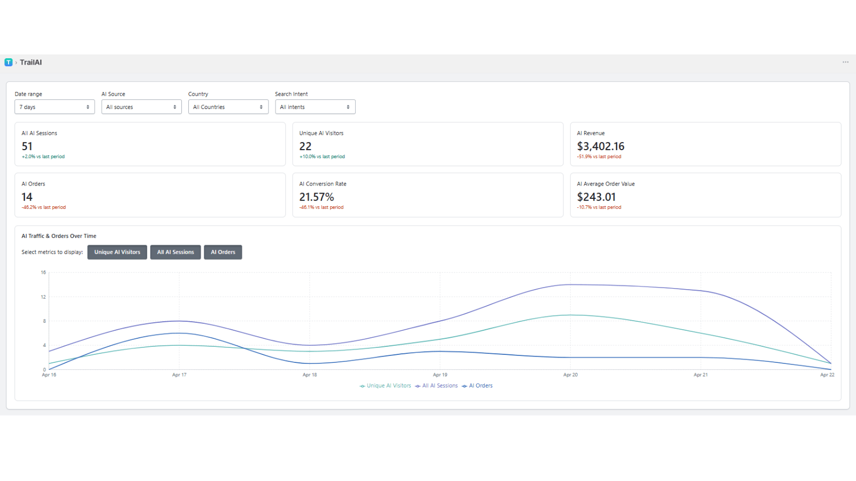Click the Select metrics to display label

(x=52, y=252)
